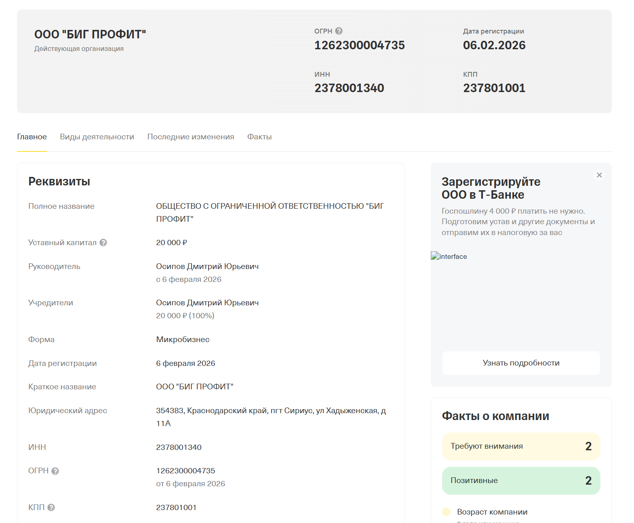Image resolution: width=634 pixels, height=523 pixels.
Task: Open the Позитивные facts block
Action: pos(521,481)
